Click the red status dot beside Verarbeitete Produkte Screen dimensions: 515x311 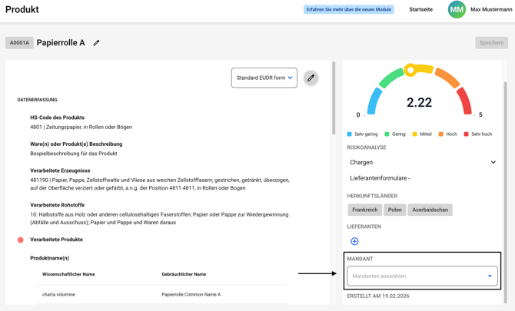[x=21, y=240]
